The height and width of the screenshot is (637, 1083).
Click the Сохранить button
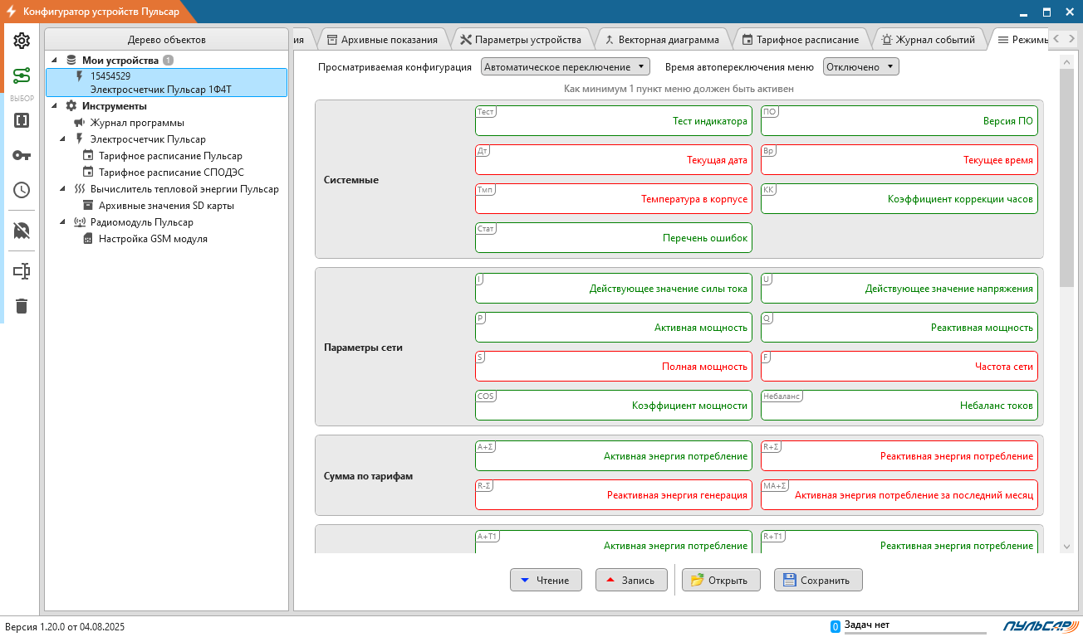(x=818, y=580)
